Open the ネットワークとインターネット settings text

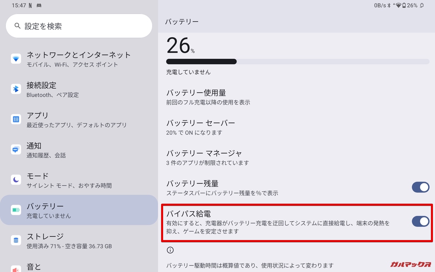79,55
